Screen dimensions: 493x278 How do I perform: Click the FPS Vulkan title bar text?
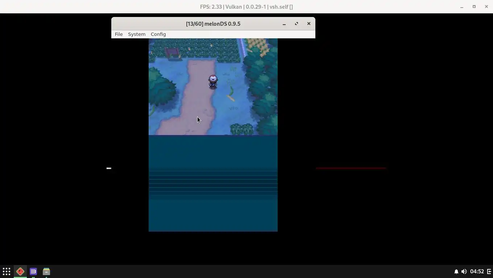coord(246,7)
